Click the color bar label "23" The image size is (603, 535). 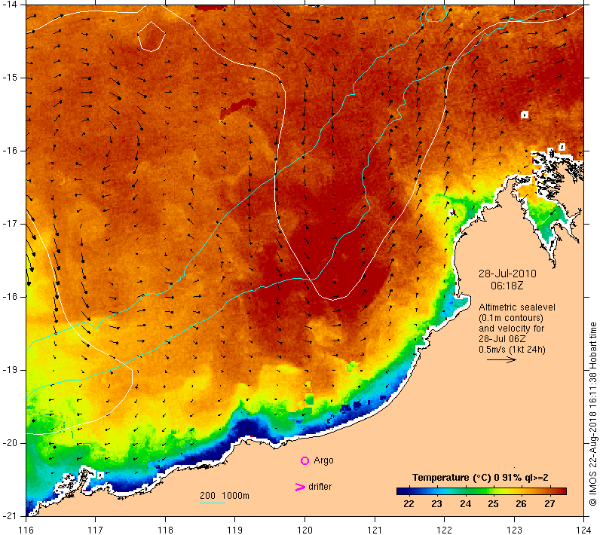coord(436,504)
